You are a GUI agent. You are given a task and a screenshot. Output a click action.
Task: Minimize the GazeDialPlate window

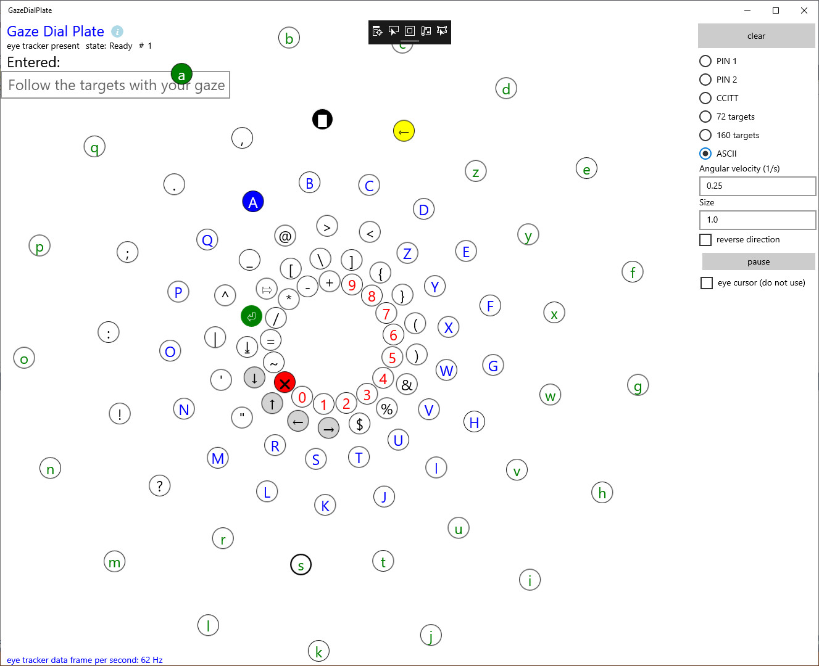pos(747,10)
